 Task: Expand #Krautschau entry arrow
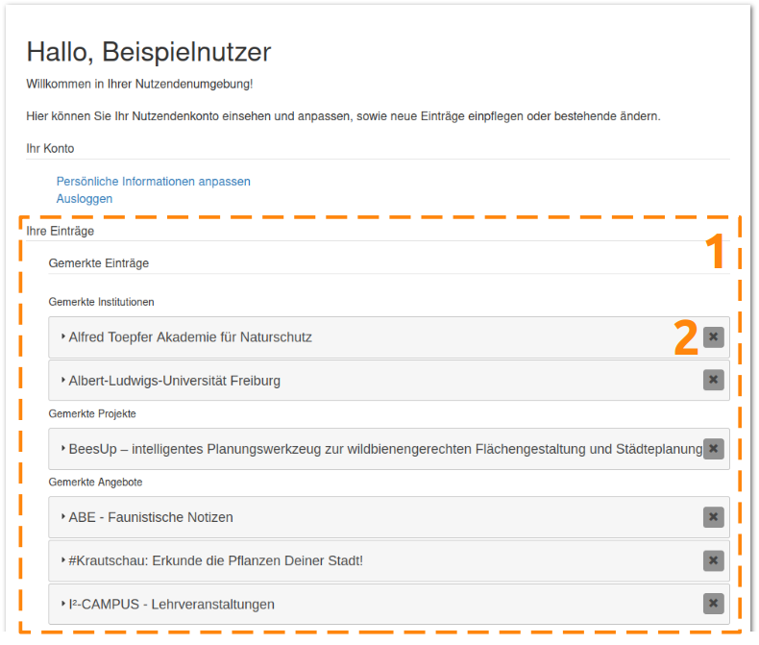[62, 560]
